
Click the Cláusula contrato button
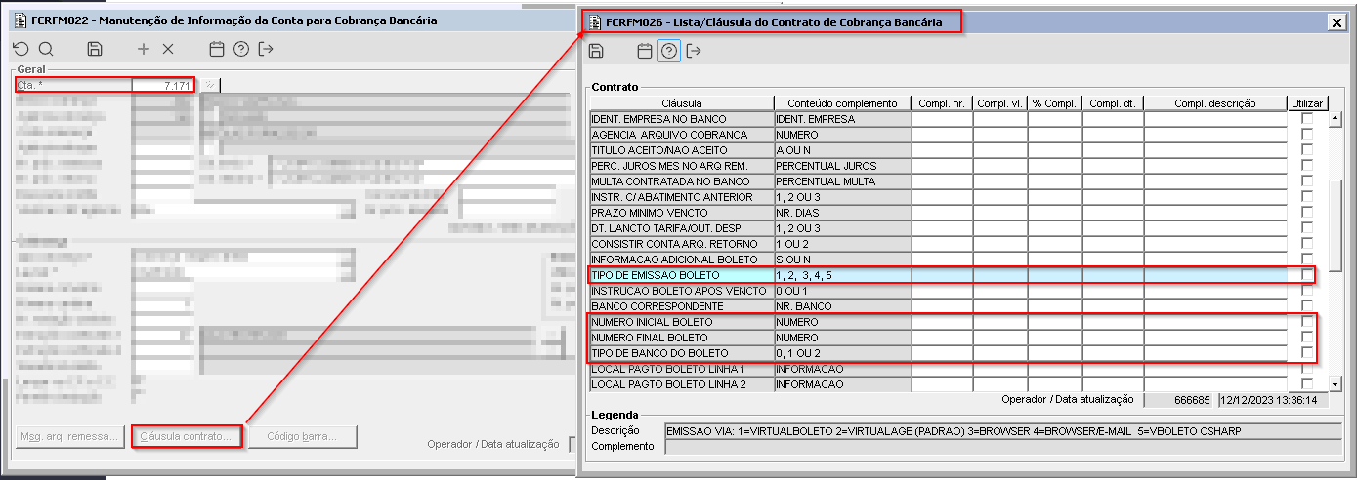pyautogui.click(x=186, y=436)
